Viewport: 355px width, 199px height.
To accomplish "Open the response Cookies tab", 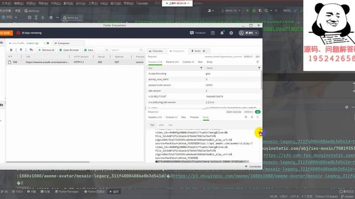I will click(171, 117).
